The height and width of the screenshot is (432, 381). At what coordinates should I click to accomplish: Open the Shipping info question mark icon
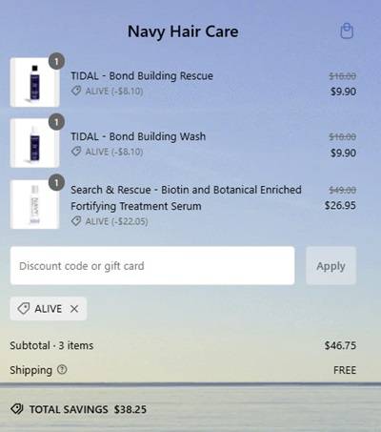pyautogui.click(x=62, y=369)
